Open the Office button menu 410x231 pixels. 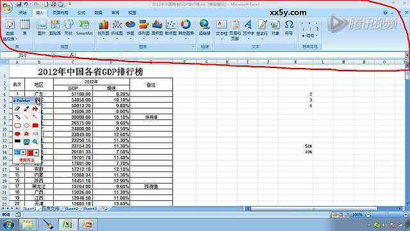click(x=7, y=7)
